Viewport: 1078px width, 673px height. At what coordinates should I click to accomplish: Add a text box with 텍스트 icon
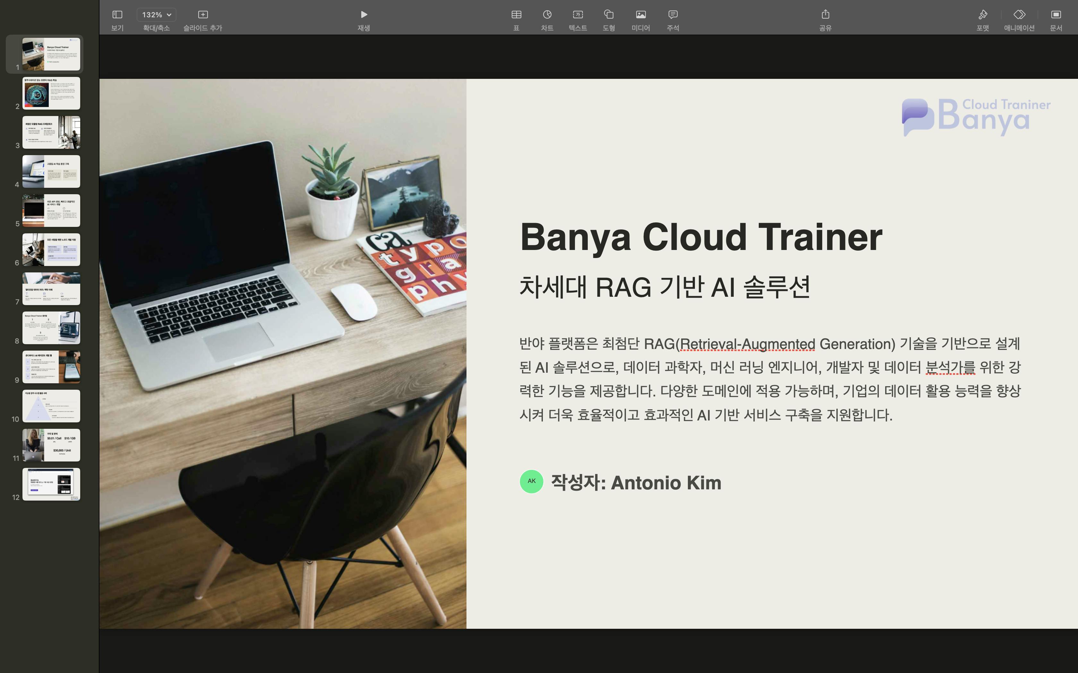pyautogui.click(x=578, y=15)
